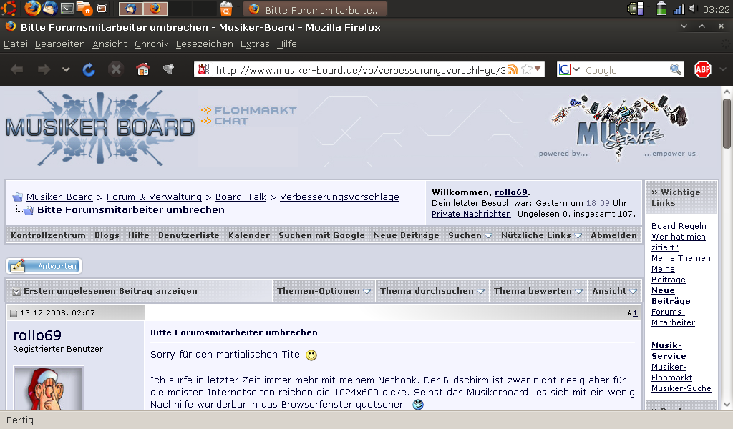Open the Chronik menu

[x=152, y=44]
